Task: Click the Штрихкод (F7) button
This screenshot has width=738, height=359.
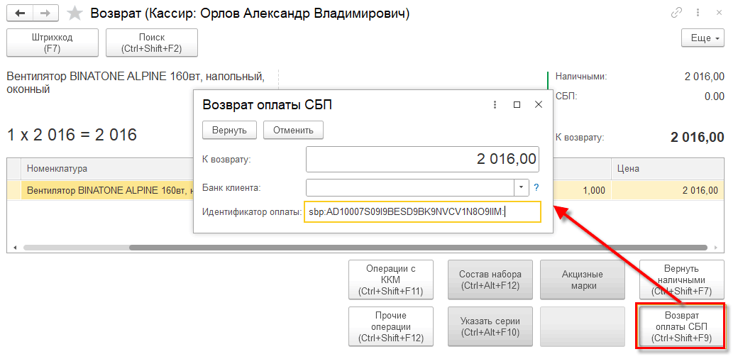Action: pyautogui.click(x=52, y=43)
